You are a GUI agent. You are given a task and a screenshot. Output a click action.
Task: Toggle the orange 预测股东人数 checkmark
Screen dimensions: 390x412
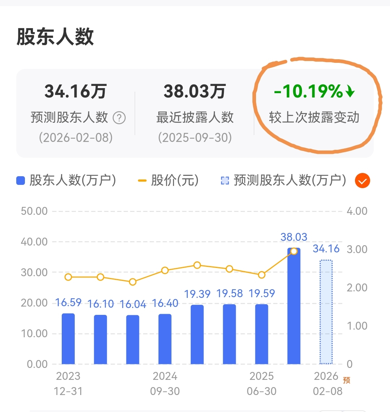click(x=363, y=181)
